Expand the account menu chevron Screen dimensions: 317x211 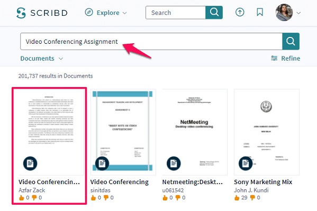(298, 13)
